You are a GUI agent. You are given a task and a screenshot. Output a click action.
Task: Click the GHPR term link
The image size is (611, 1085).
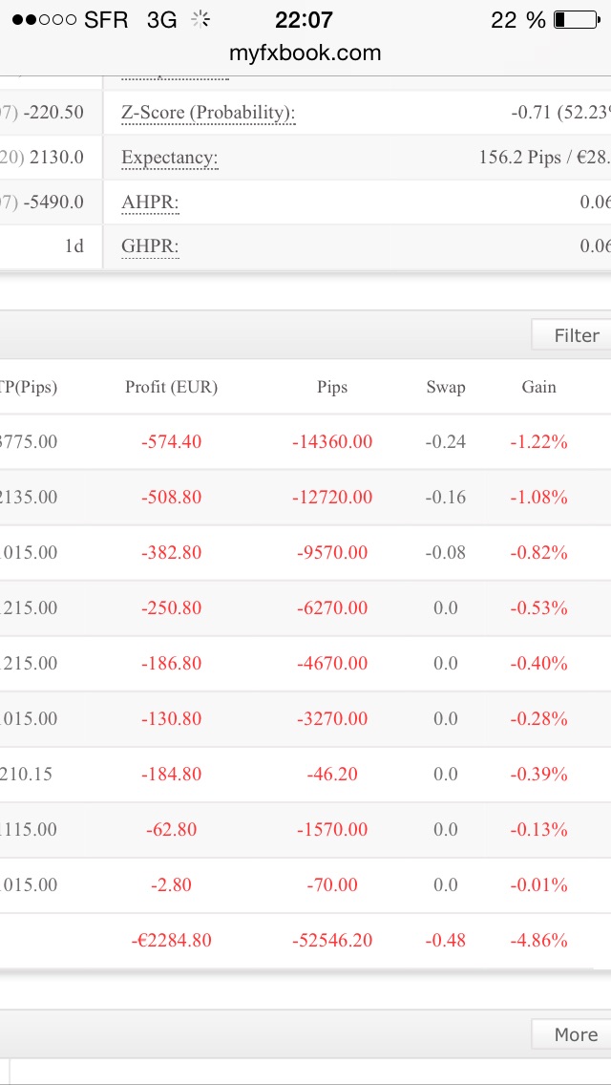coord(150,246)
